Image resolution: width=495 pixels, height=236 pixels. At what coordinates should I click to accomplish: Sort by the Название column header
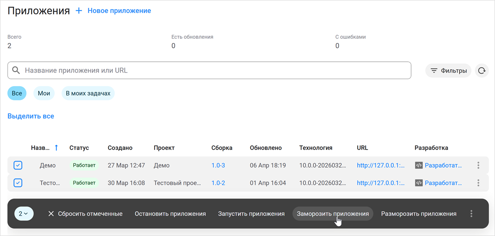click(40, 148)
